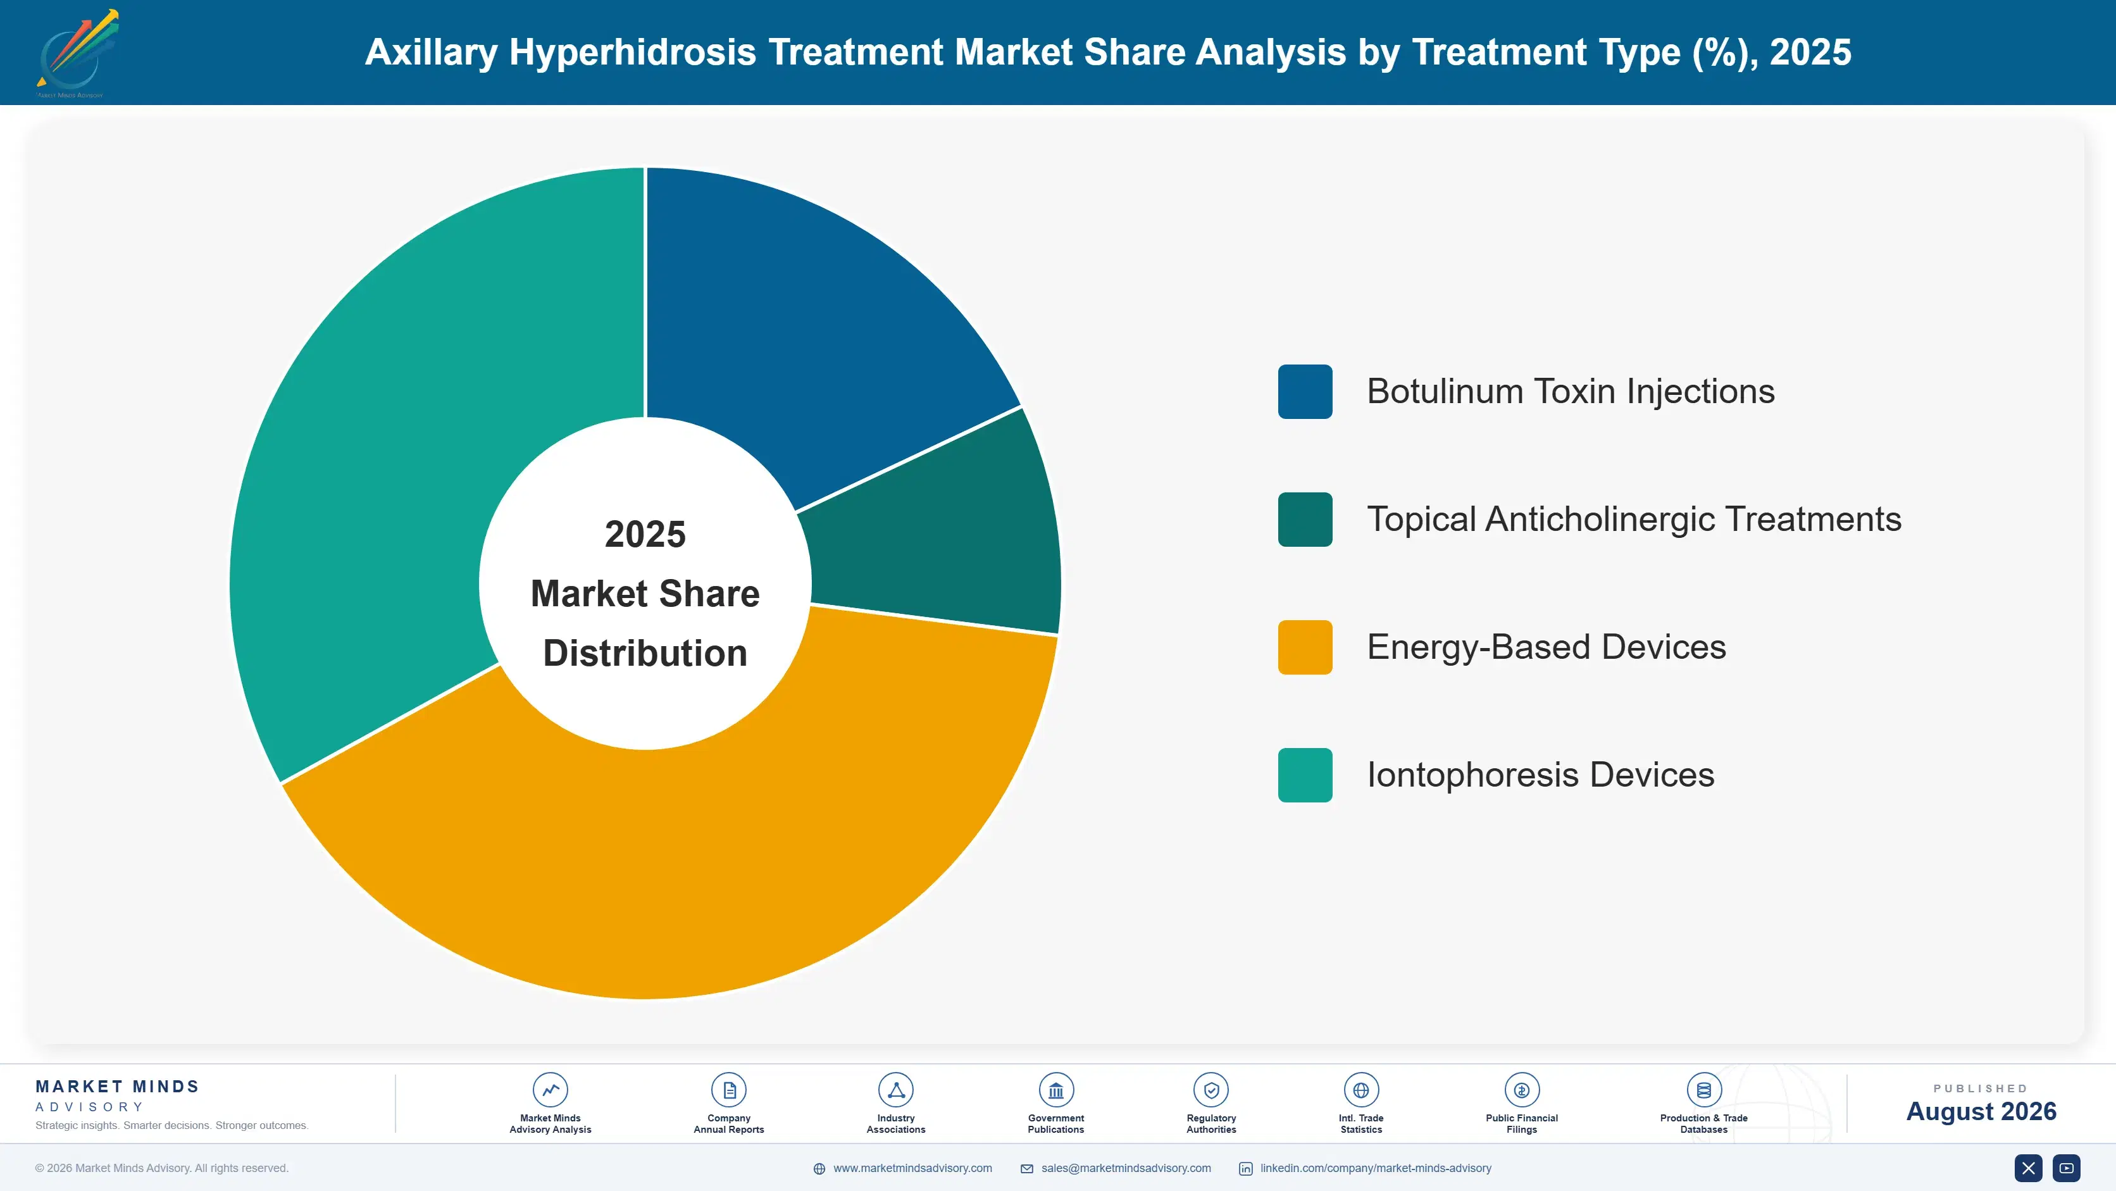Click the chart title in the header
Viewport: 2116px width, 1191px height.
[1108, 52]
